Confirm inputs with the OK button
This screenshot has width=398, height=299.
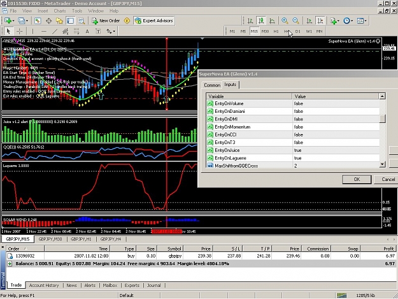(357, 179)
